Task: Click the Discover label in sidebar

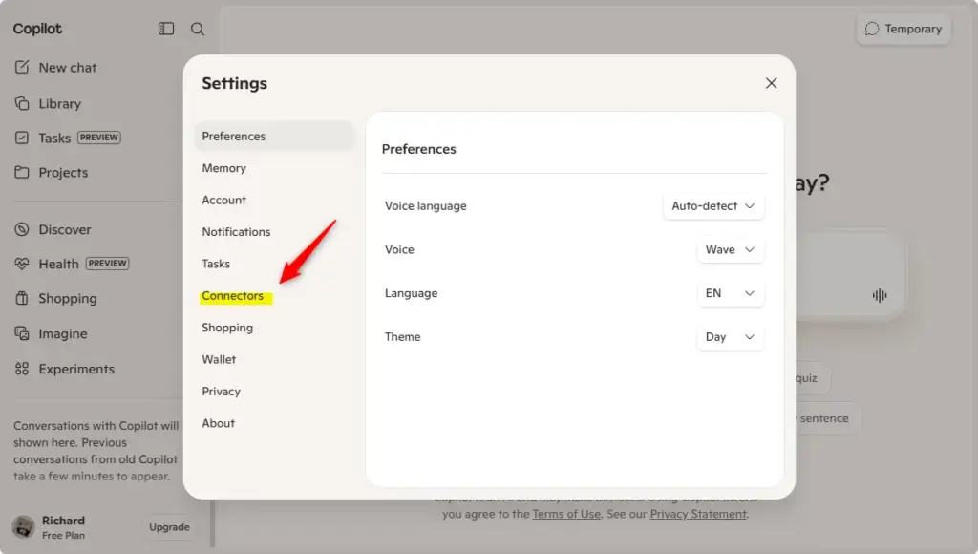Action: click(x=65, y=229)
